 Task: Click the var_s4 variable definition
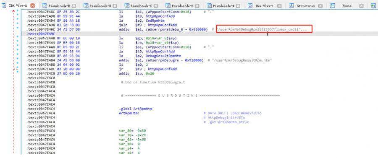coord(129,148)
